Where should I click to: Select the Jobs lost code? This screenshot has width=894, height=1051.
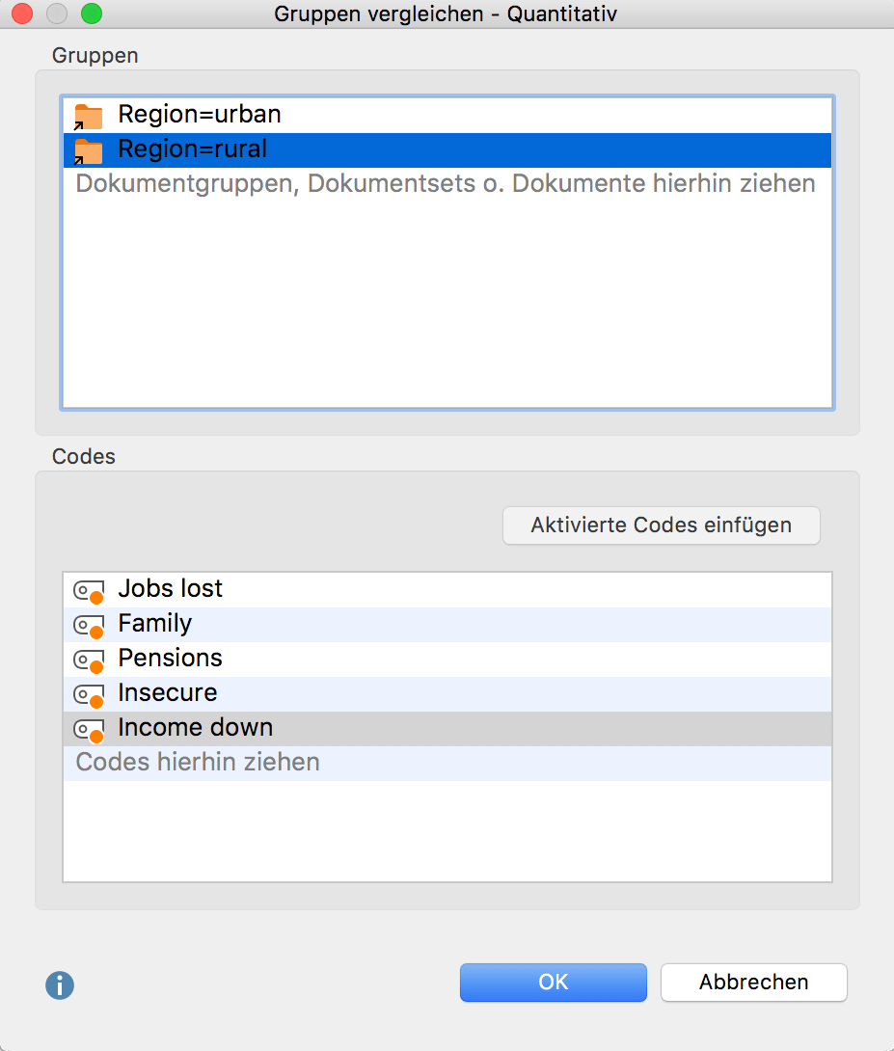coord(170,588)
